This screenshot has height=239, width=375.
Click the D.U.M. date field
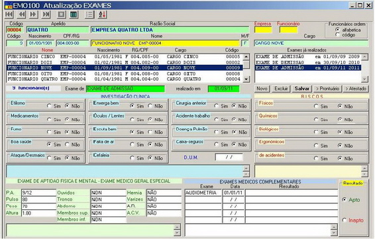(x=229, y=157)
